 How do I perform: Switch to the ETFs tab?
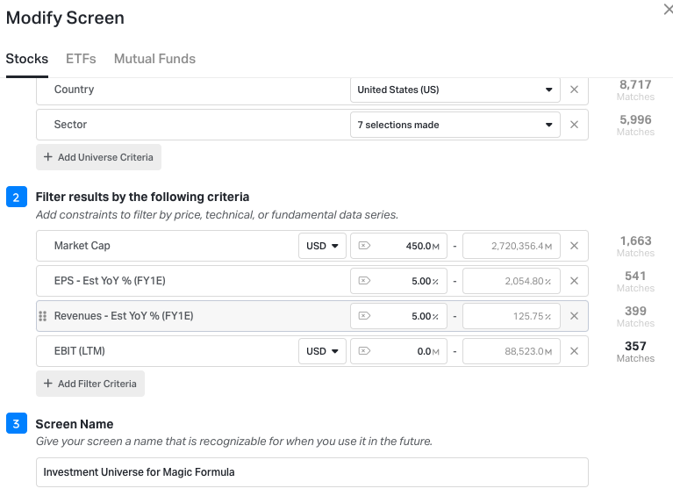point(81,59)
